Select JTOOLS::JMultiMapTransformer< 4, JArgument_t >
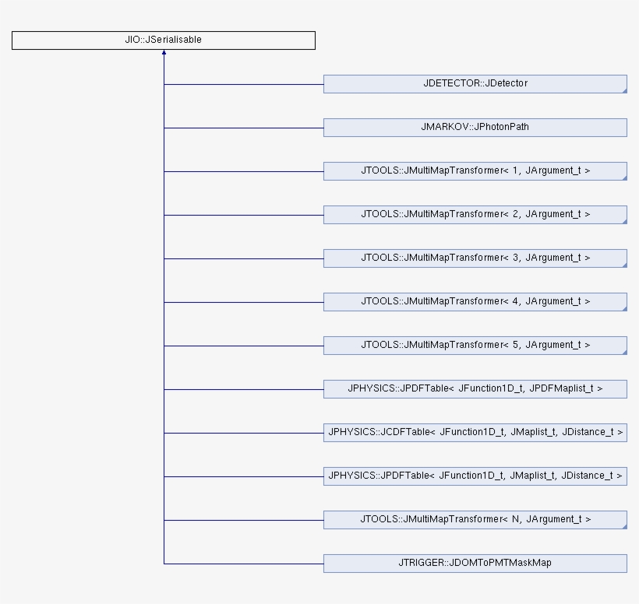Image resolution: width=639 pixels, height=604 pixels. click(475, 301)
